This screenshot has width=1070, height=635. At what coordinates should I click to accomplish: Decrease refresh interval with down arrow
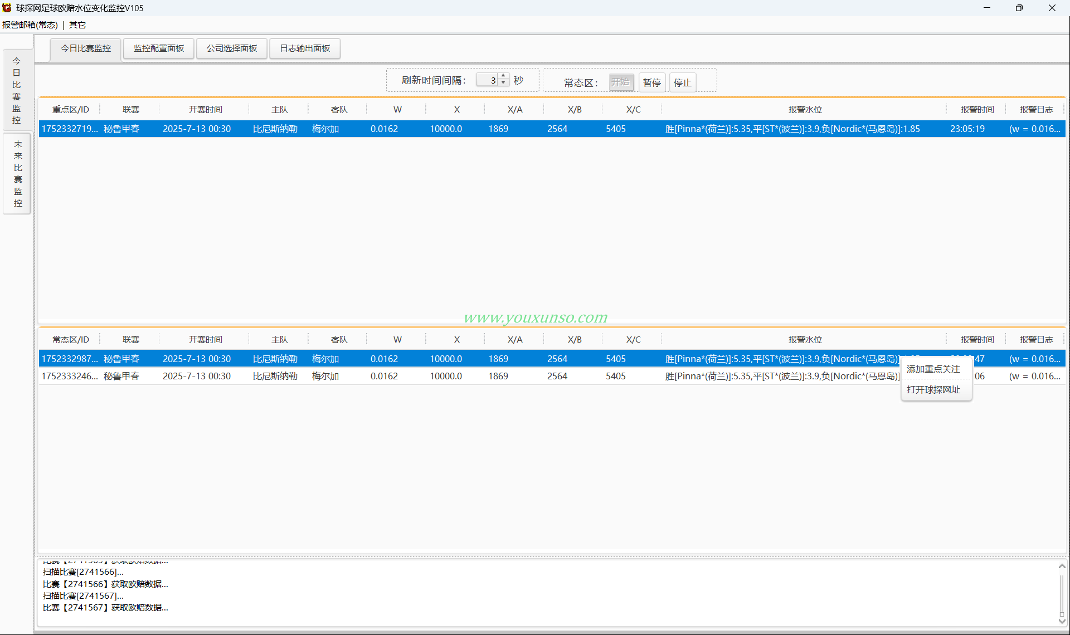504,84
